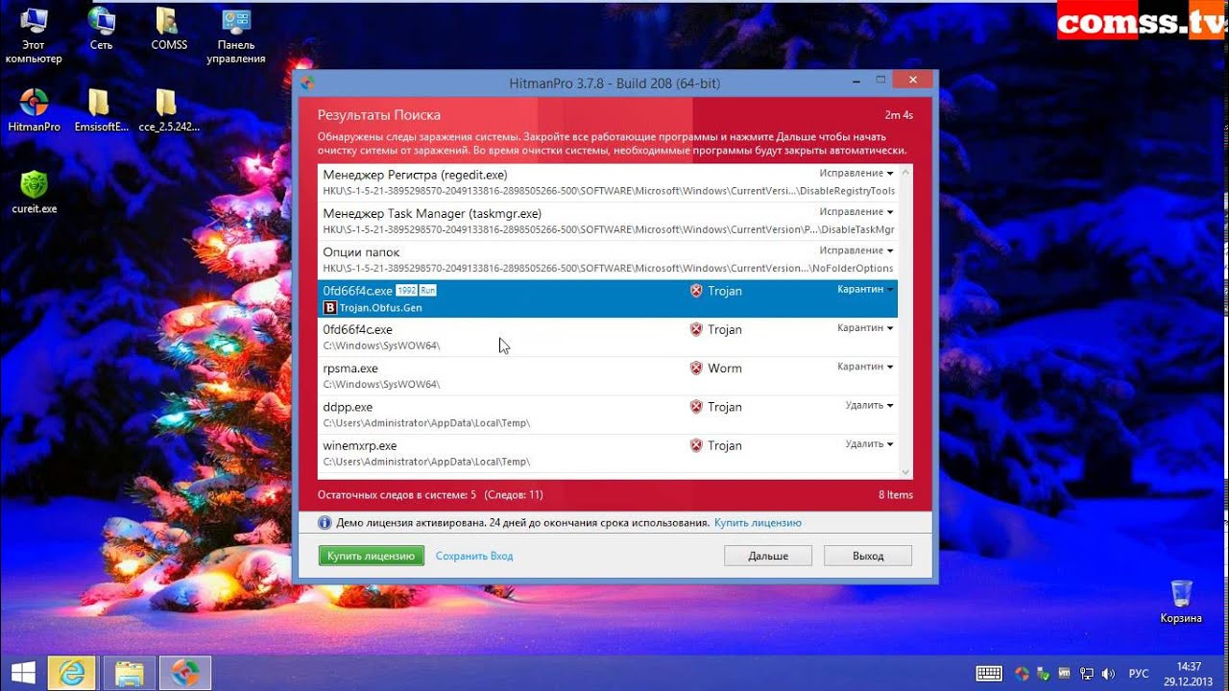Screen dimensions: 1229x691
Task: Open Исправление dropdown for Менеджер Task Manager
Action: tap(856, 212)
